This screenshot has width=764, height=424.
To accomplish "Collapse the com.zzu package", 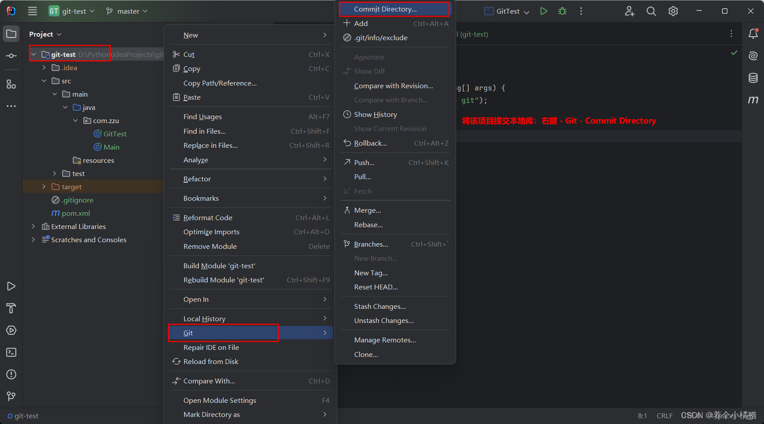I will [x=75, y=120].
